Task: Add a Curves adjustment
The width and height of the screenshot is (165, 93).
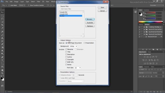Action: click(x=151, y=57)
